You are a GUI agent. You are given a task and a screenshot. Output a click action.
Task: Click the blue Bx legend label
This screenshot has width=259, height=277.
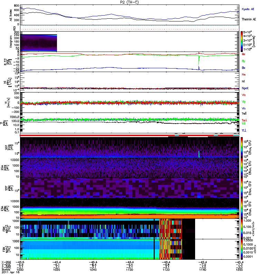pos(243,68)
